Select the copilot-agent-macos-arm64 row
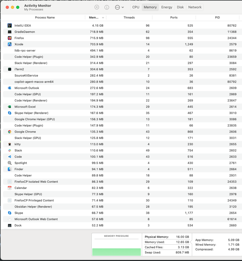The height and width of the screenshot is (261, 242). click(x=122, y=82)
